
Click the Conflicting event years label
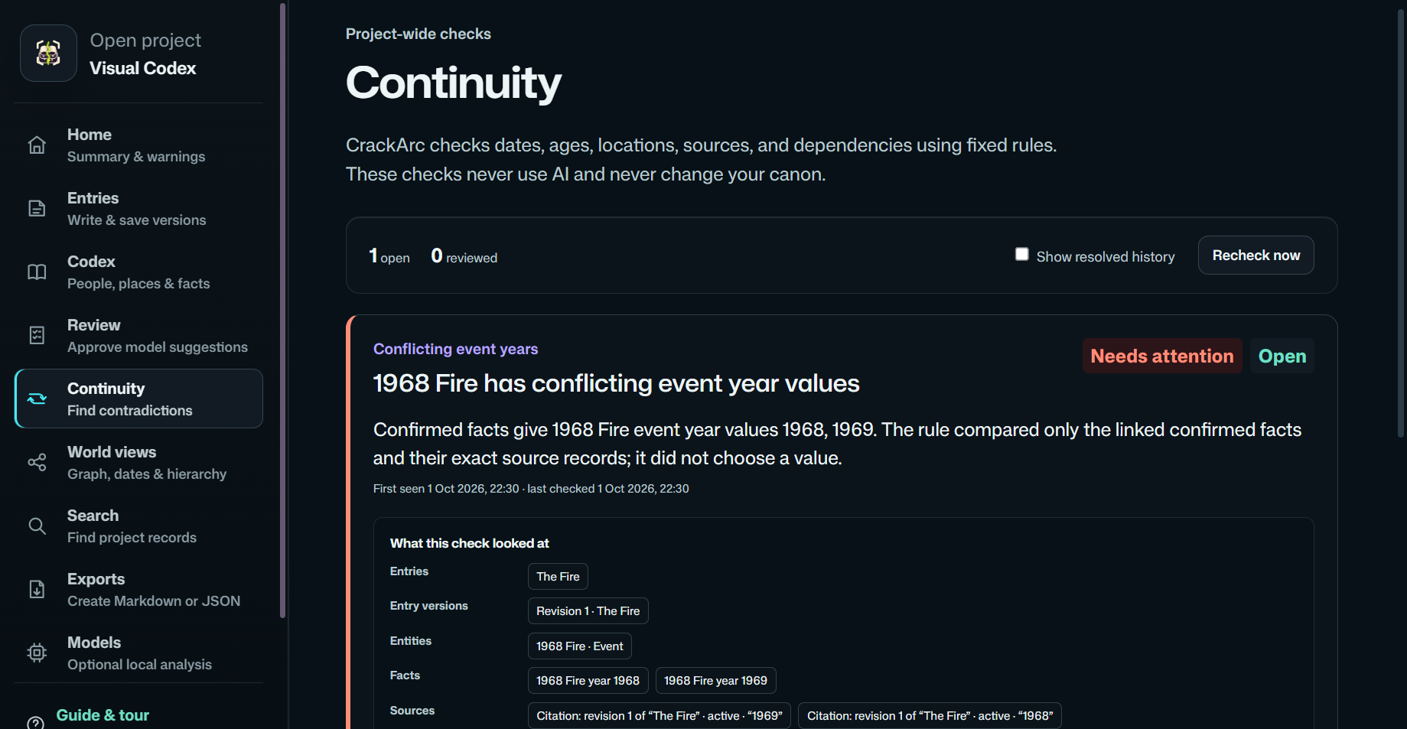455,349
